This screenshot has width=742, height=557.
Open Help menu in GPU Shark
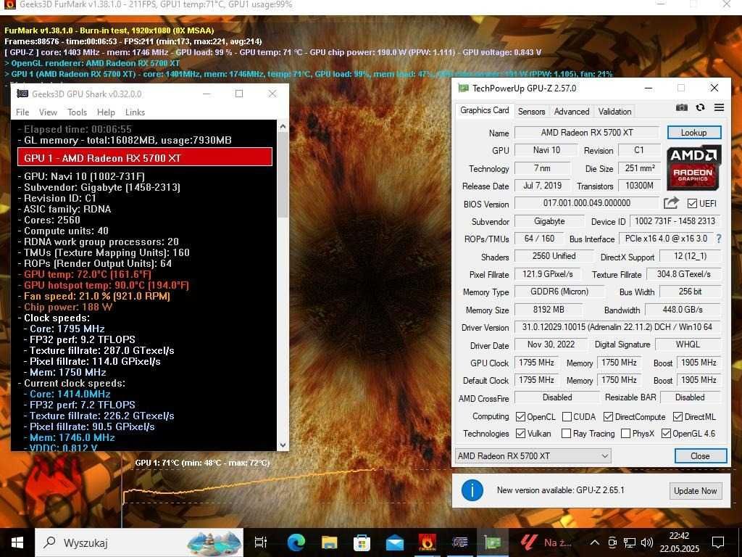106,112
